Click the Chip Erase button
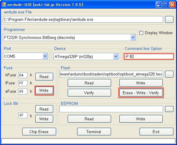This screenshot has height=145, width=177. click(39, 132)
